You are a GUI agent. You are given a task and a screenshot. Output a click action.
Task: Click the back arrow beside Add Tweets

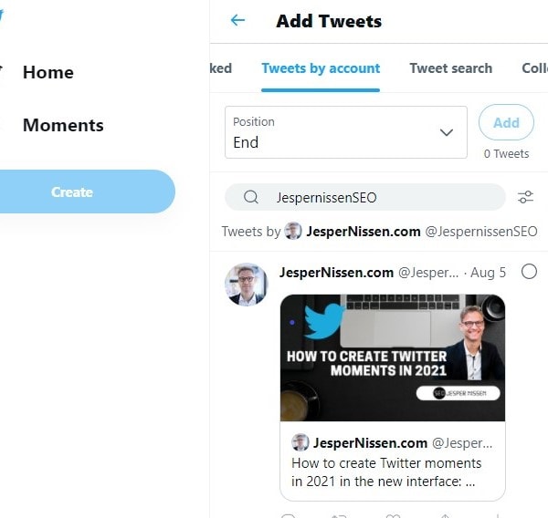coord(237,20)
